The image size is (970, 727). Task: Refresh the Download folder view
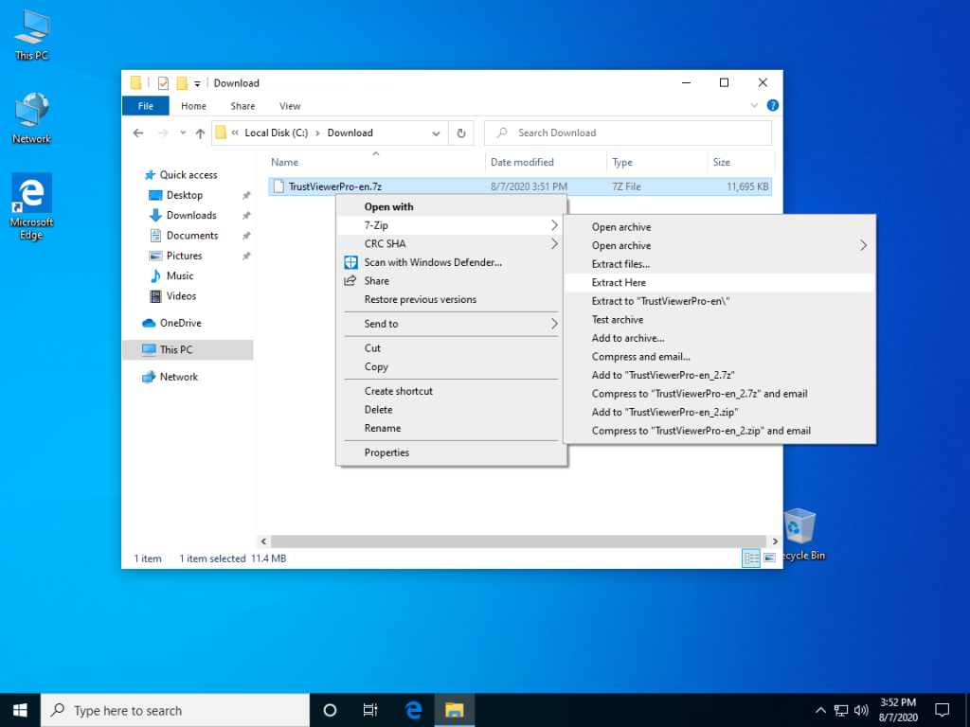461,133
